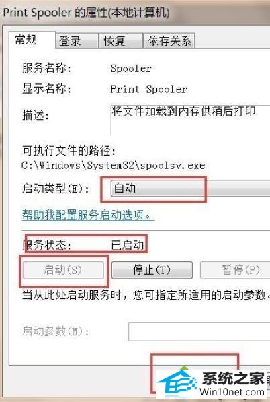
Task: Click the 显示名称 value Print Spooler
Action: 148,89
